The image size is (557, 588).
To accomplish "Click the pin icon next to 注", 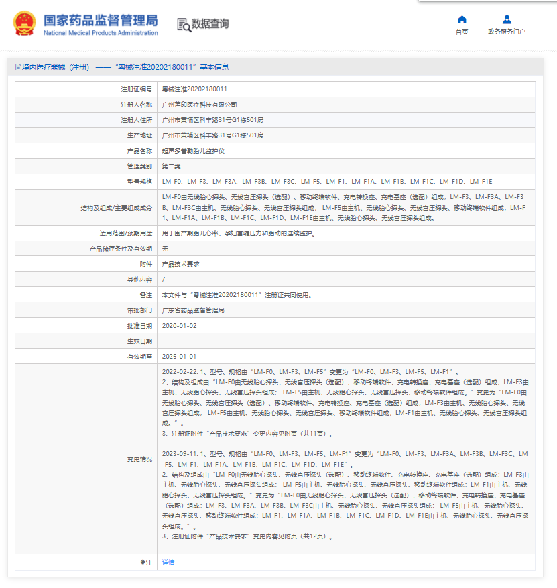I will click(143, 562).
